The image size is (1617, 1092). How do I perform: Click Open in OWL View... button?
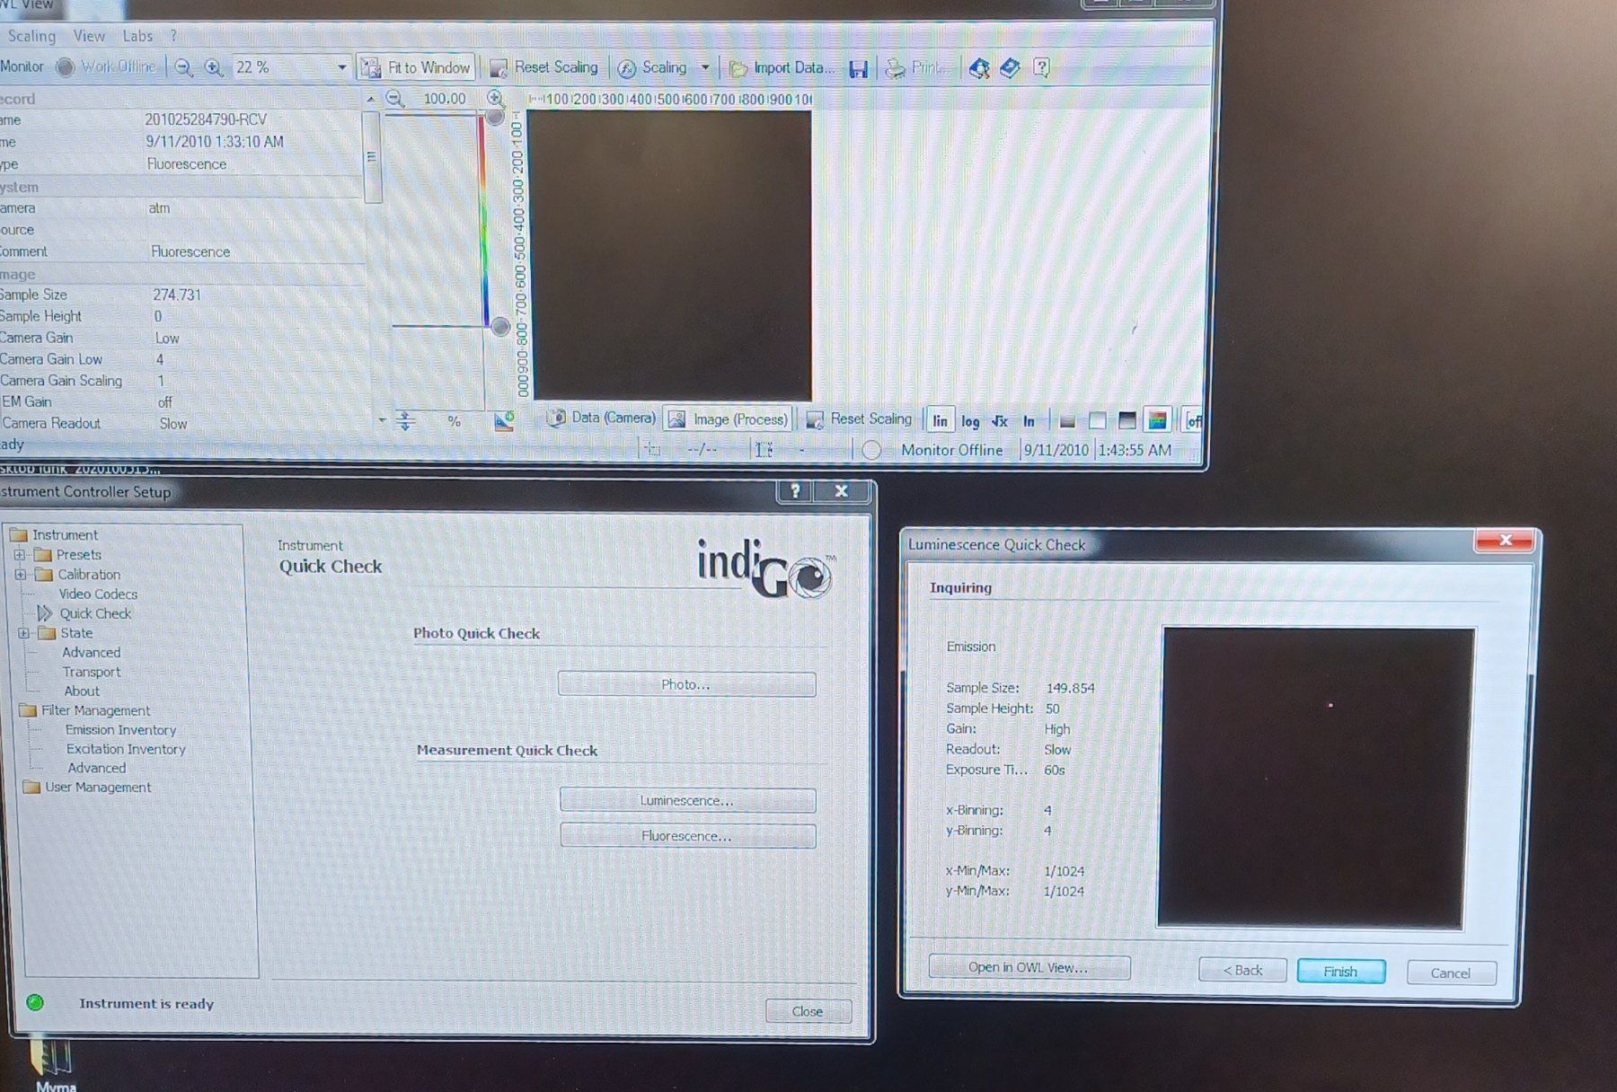point(1029,967)
